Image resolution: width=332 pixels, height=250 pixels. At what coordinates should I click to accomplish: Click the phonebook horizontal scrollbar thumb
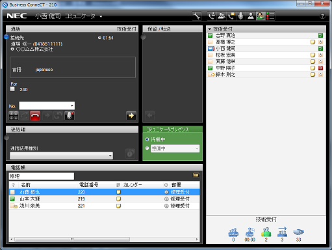[x=72, y=240]
